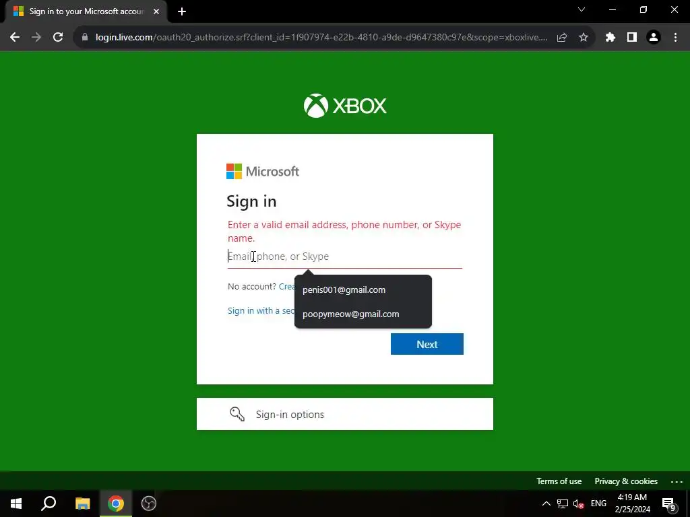Viewport: 690px width, 517px height.
Task: Click the Chrome taskbar icon
Action: 116,504
